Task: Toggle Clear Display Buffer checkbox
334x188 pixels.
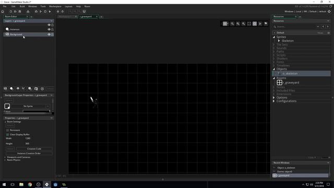Action: tap(8, 135)
